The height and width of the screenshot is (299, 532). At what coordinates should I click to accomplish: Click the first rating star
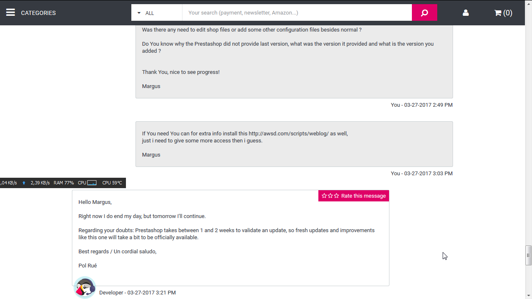324,196
